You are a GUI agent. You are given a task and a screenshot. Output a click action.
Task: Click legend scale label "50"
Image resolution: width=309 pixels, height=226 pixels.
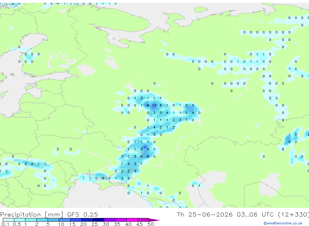tap(151, 224)
